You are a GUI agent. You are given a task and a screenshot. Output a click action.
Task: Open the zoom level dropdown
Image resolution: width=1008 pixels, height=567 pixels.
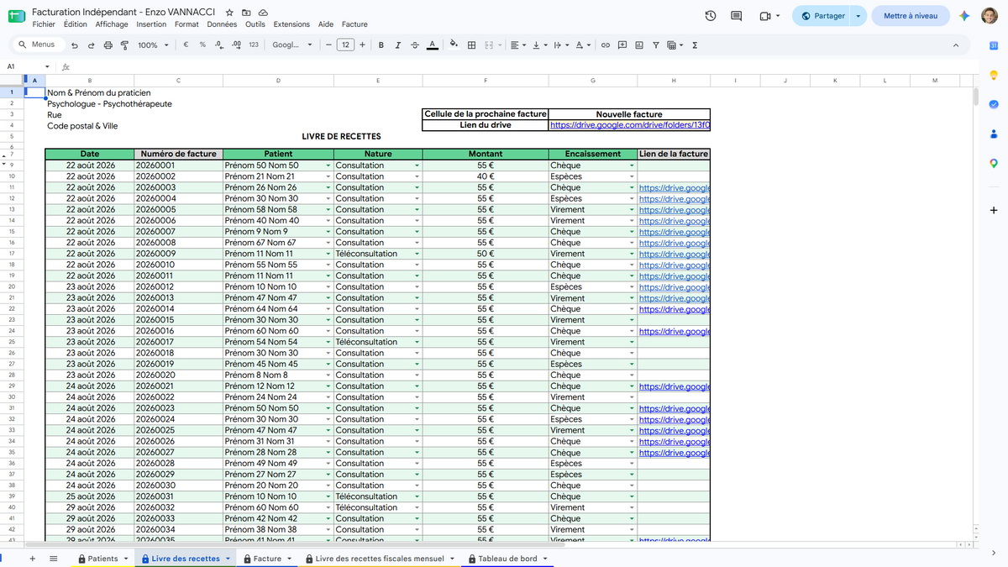pos(152,45)
